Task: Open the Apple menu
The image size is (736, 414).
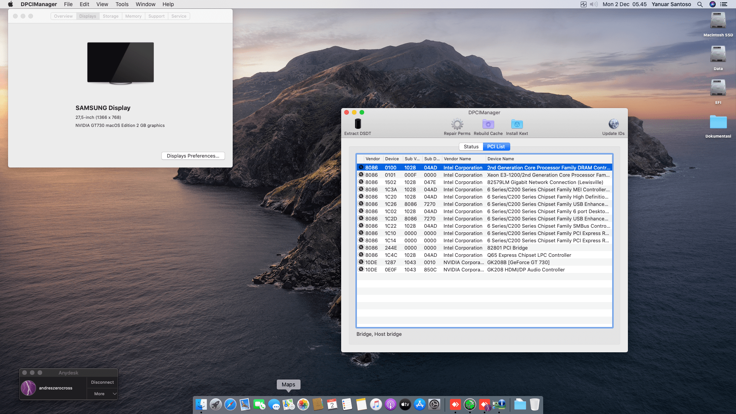Action: tap(10, 4)
